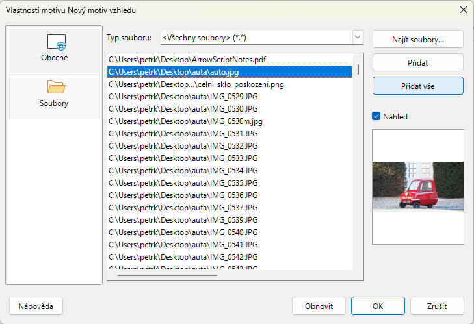Select IMG_0530.JPG in the file list
The width and height of the screenshot is (474, 324).
pos(230,108)
